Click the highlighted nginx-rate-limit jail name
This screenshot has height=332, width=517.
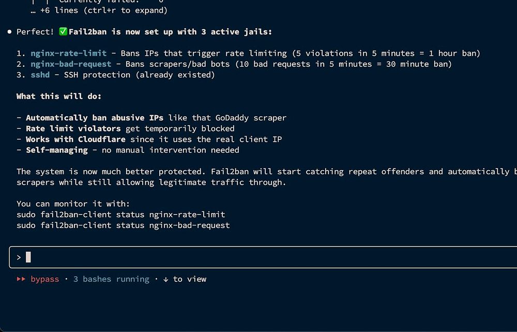[x=69, y=53]
